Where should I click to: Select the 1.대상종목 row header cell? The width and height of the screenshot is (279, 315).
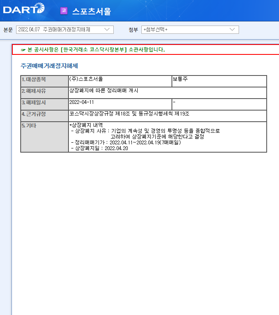tap(45, 81)
